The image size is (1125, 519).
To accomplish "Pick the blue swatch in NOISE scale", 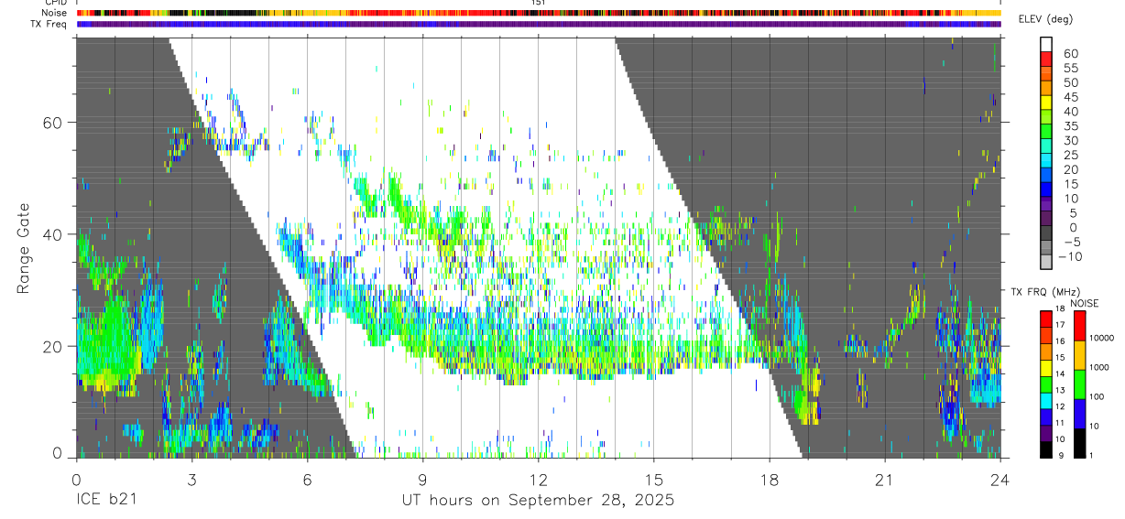I will pyautogui.click(x=1078, y=414).
